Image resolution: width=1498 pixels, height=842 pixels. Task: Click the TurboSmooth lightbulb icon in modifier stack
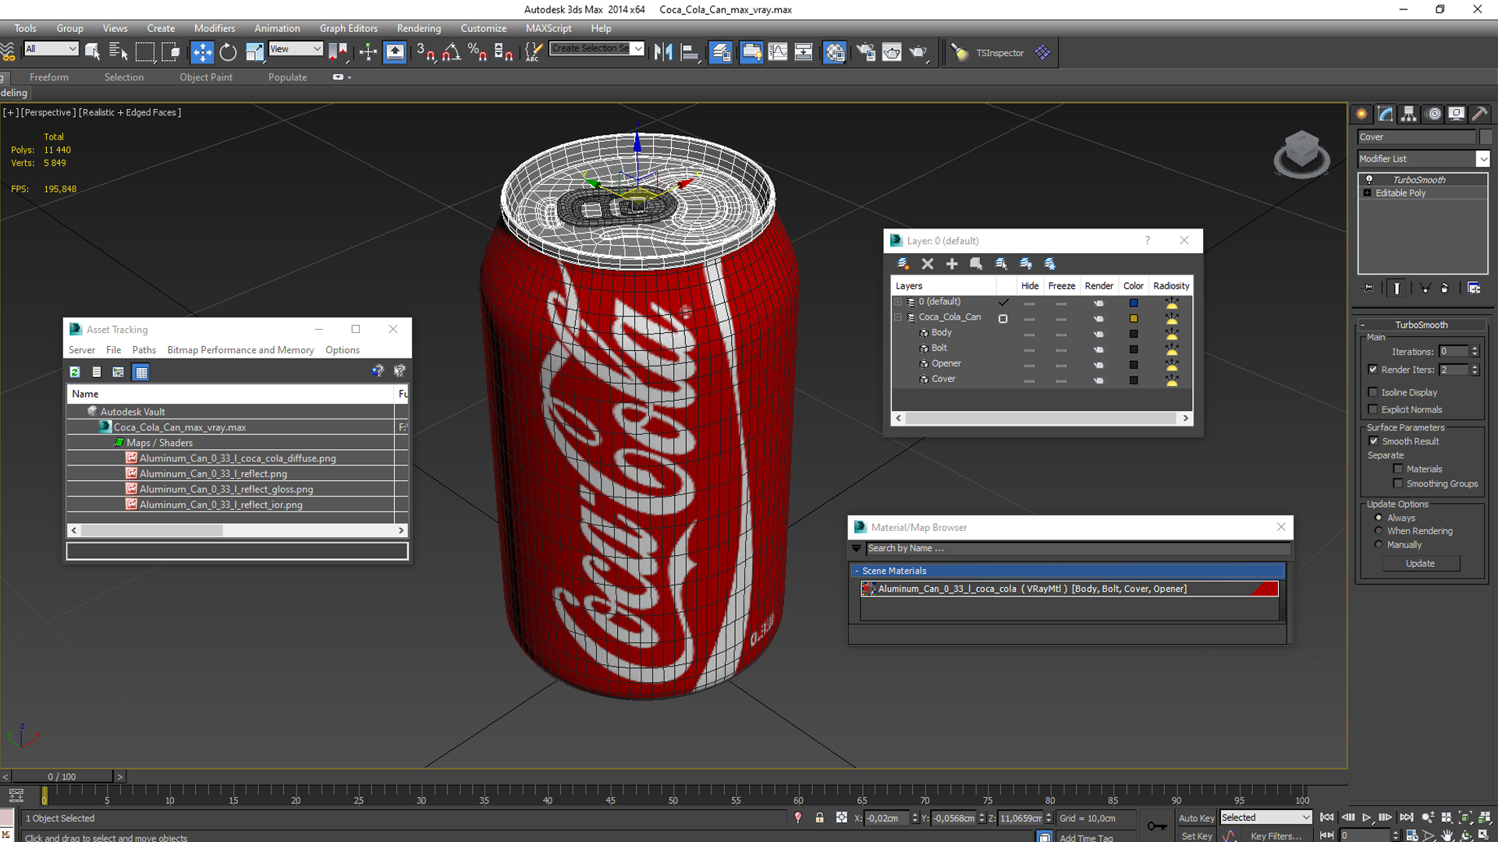pos(1369,179)
